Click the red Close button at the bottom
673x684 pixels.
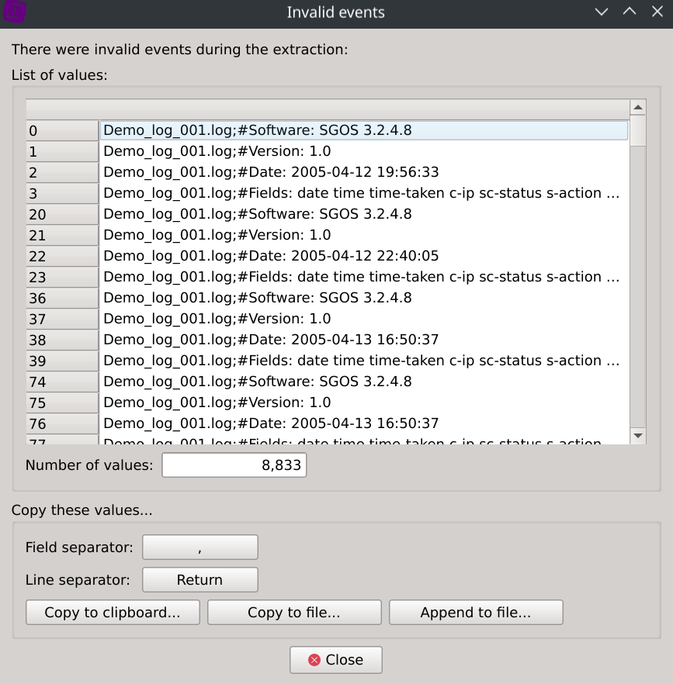[335, 660]
